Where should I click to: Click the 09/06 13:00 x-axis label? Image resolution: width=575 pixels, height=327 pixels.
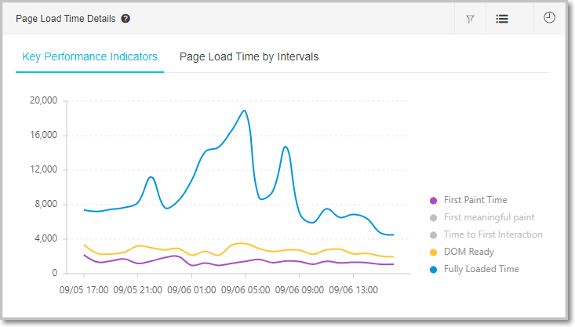[353, 289]
